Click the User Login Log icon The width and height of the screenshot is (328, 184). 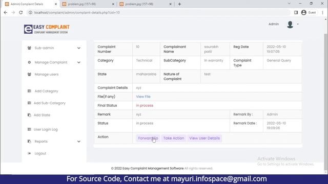click(x=29, y=129)
